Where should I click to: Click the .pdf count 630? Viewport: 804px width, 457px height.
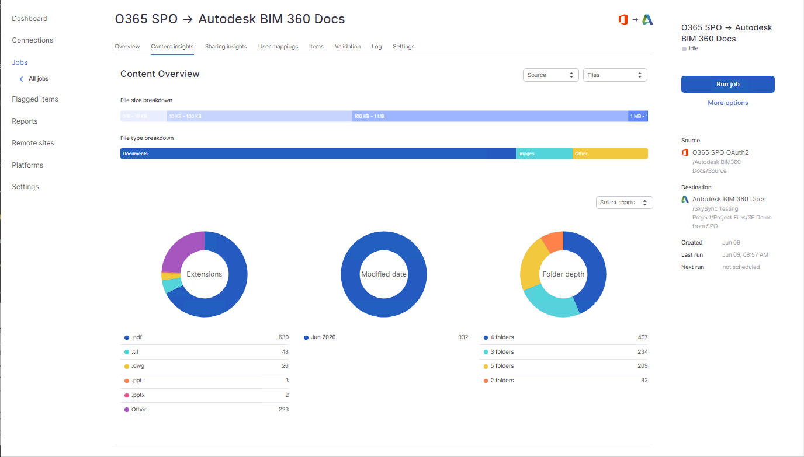283,337
